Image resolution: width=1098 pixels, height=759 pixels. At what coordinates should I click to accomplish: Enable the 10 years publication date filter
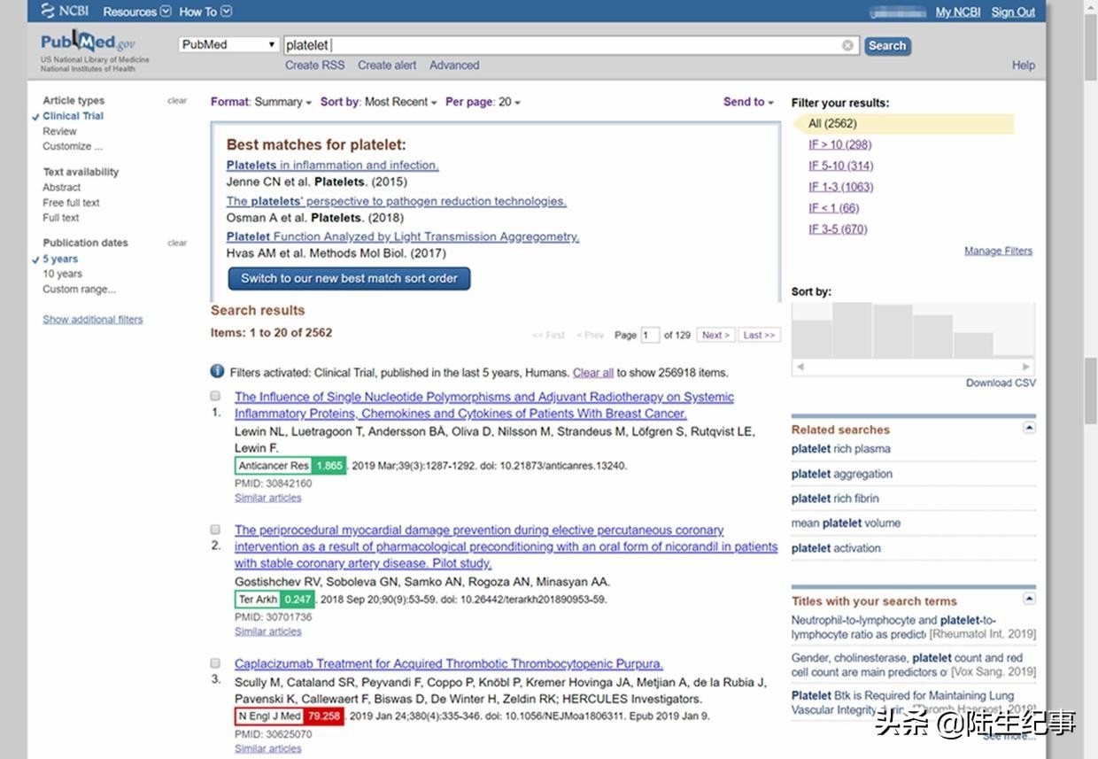(x=62, y=274)
